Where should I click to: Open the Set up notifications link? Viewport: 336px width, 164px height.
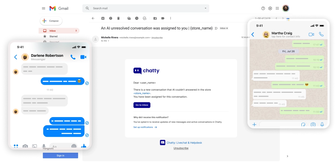coord(143,127)
